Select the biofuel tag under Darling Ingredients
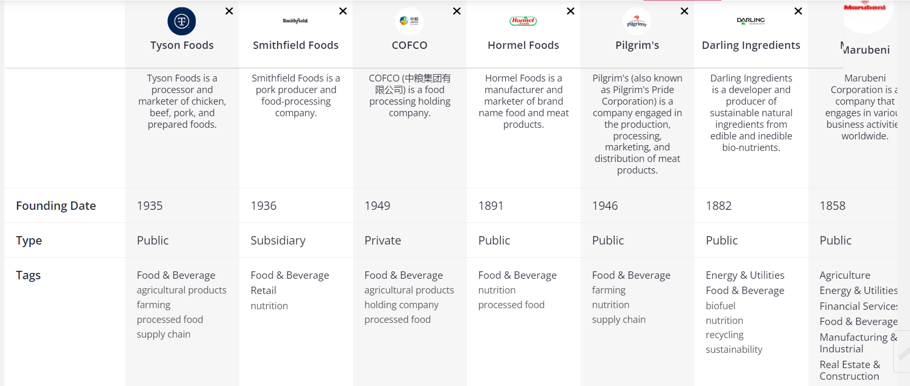 click(x=720, y=306)
